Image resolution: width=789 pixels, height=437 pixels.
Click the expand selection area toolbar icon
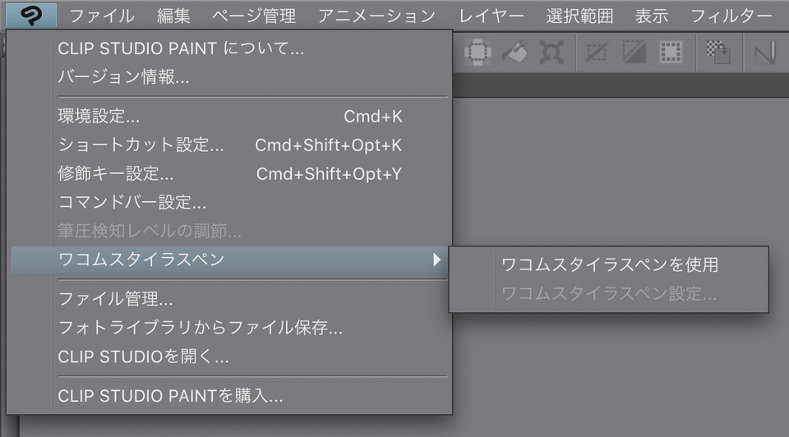(478, 53)
